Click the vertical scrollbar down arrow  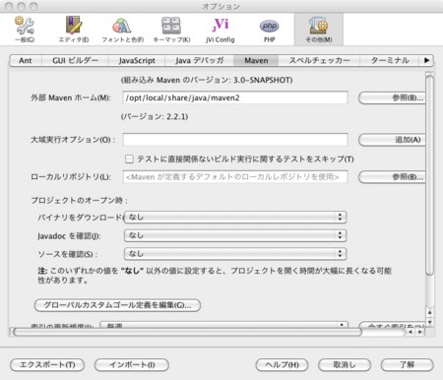coord(429,323)
